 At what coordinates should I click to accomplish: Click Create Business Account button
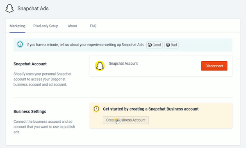(126, 120)
